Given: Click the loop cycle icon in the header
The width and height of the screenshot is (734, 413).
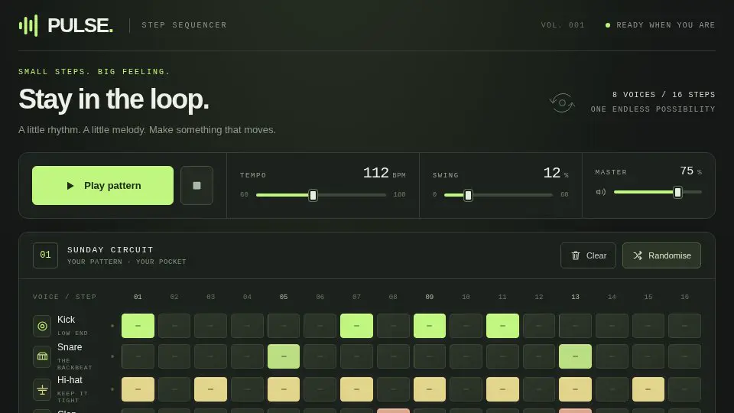Looking at the screenshot, I should (562, 102).
